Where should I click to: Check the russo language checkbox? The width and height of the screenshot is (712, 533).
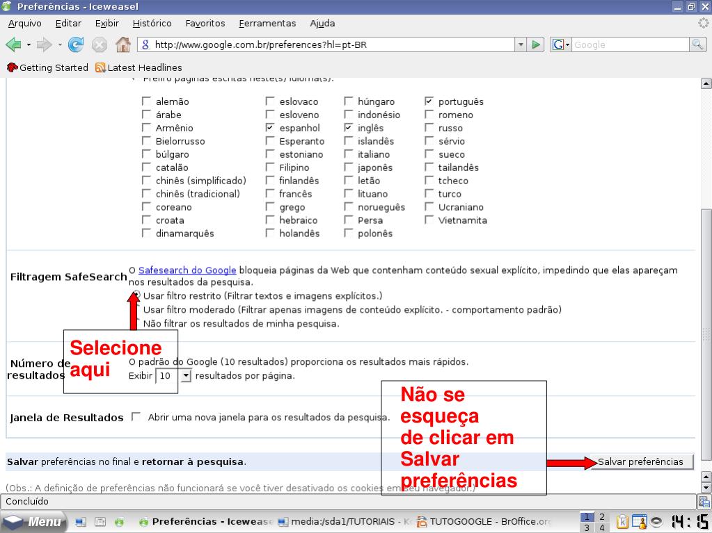tap(429, 127)
